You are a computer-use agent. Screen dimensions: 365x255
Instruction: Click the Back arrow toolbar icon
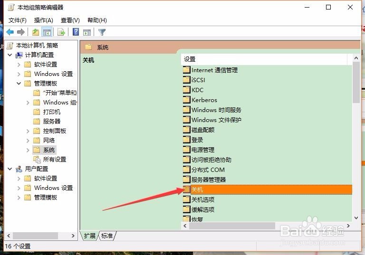10,32
